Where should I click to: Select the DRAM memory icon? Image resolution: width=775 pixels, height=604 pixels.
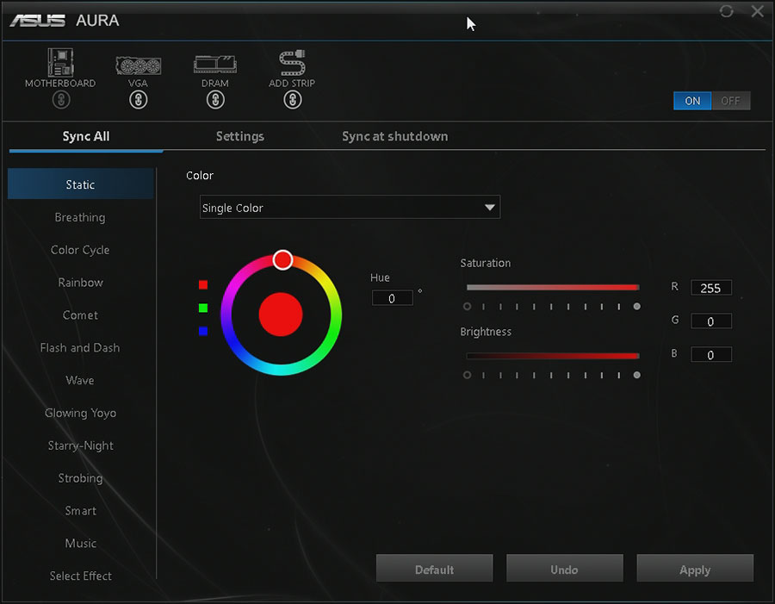pos(215,65)
